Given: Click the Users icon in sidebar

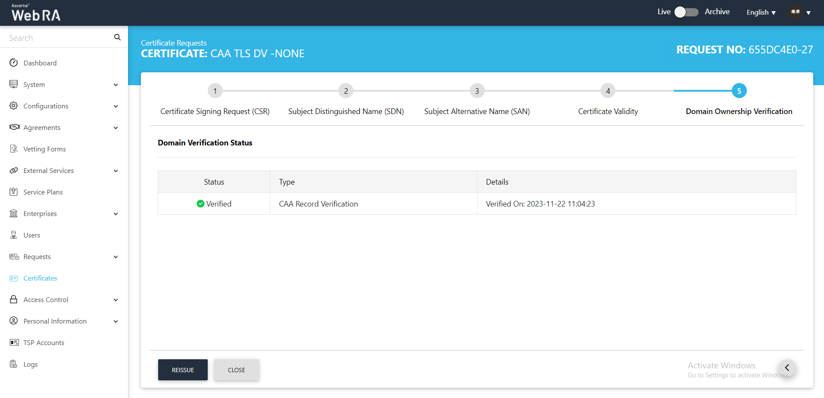Looking at the screenshot, I should click(14, 235).
